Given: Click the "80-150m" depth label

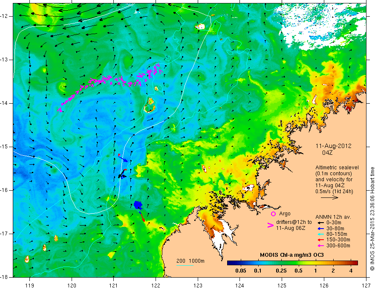Looking at the screenshot, I should point(337,234).
